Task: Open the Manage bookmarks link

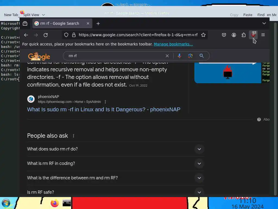Action: point(173,44)
